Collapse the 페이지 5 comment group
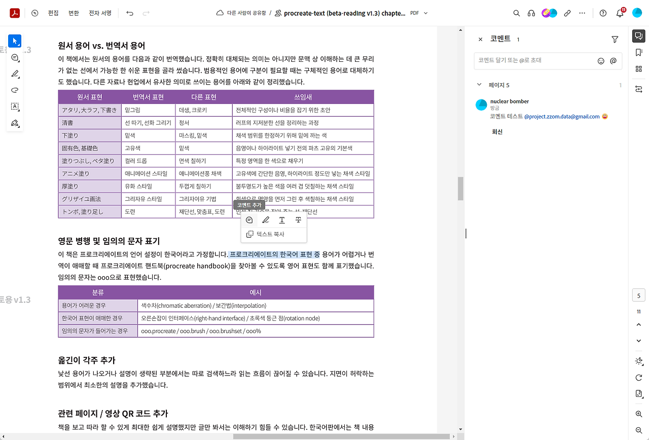This screenshot has height=440, width=649. click(x=479, y=85)
